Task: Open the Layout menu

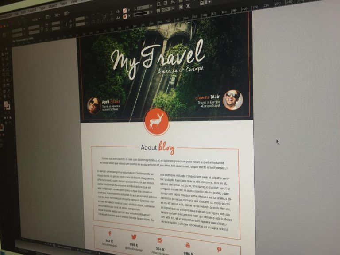Action: point(32,10)
